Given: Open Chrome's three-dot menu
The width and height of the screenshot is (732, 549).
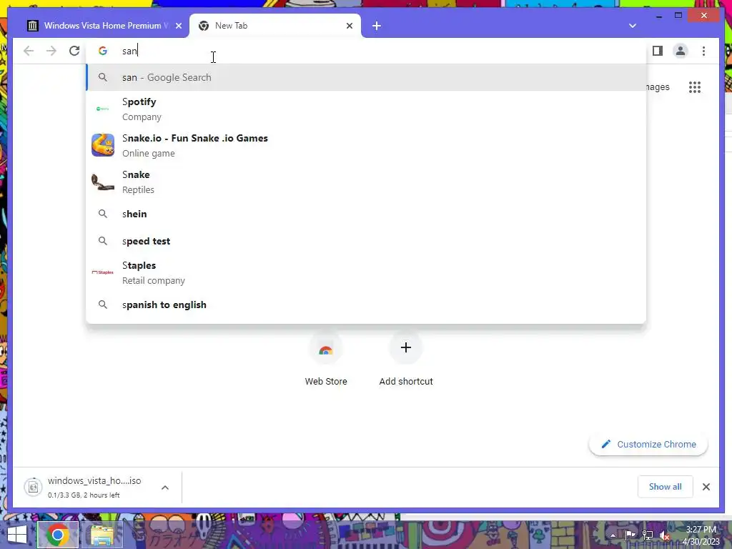Looking at the screenshot, I should point(703,51).
